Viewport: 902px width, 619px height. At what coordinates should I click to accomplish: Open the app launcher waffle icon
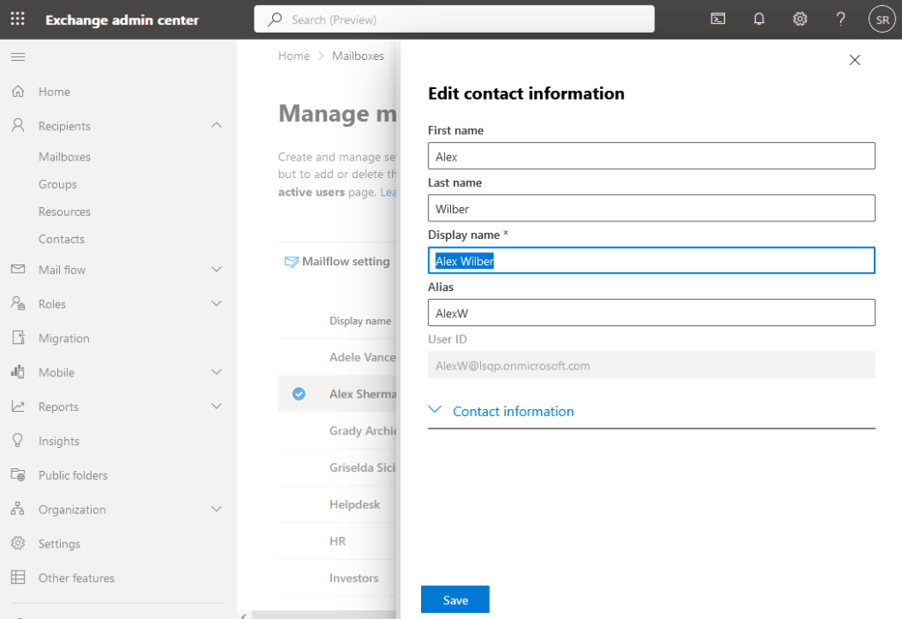click(18, 18)
